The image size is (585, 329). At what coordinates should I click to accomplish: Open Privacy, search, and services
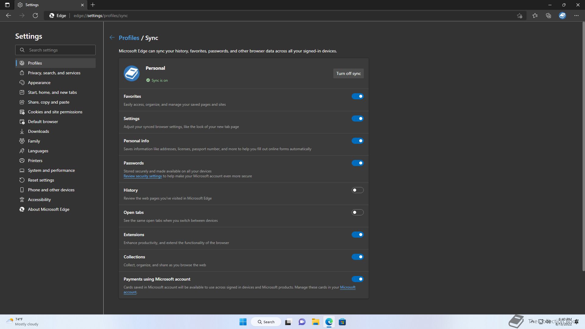55,73
